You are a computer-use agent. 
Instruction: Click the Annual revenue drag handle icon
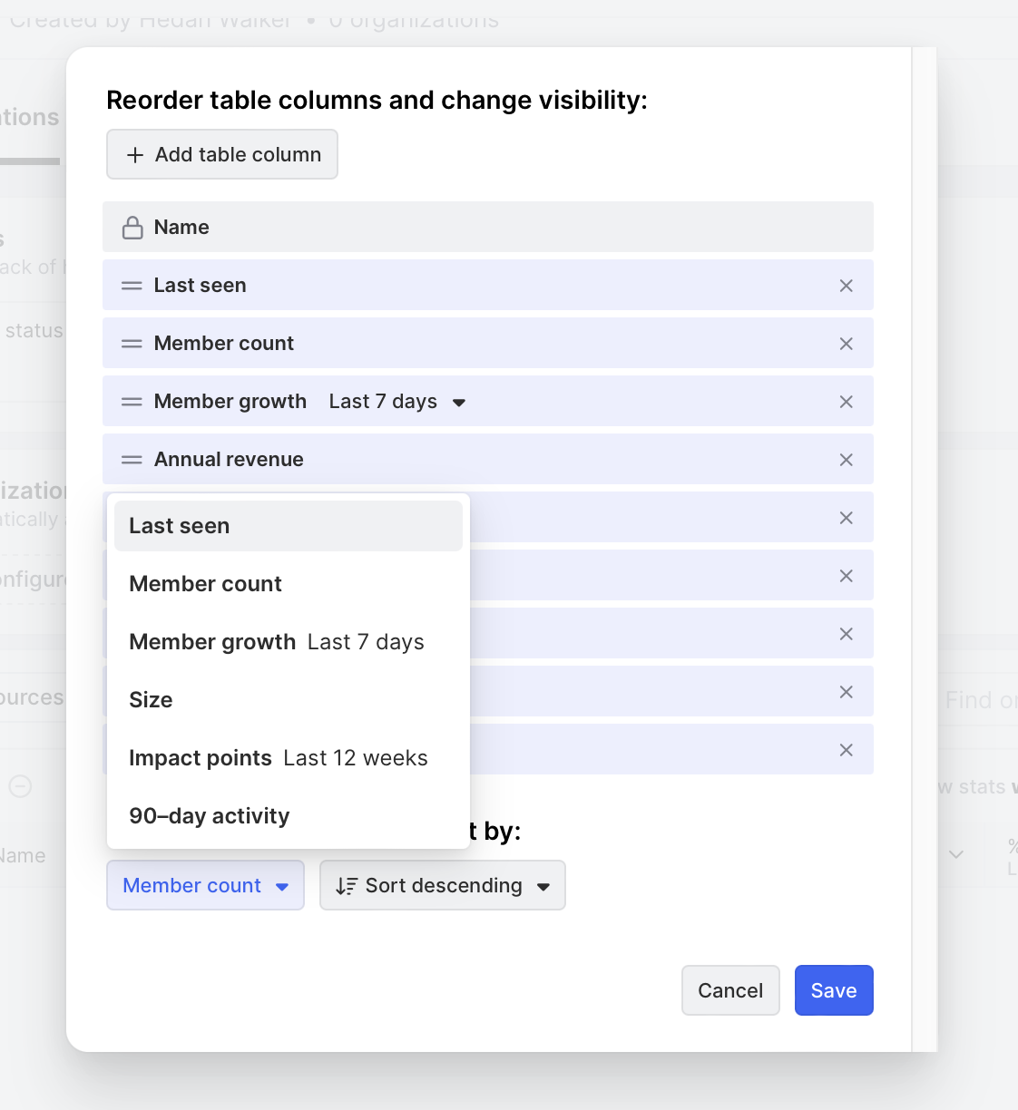[132, 460]
